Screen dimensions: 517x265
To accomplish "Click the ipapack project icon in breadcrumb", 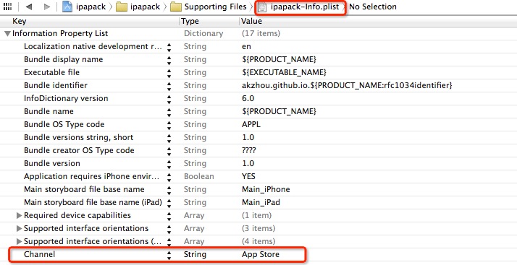I will (x=67, y=6).
